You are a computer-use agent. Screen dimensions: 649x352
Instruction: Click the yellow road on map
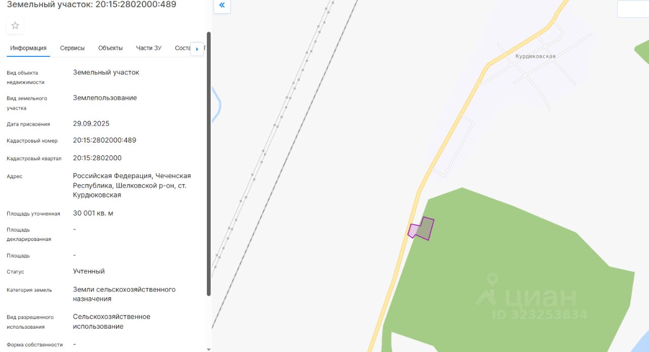click(x=445, y=142)
